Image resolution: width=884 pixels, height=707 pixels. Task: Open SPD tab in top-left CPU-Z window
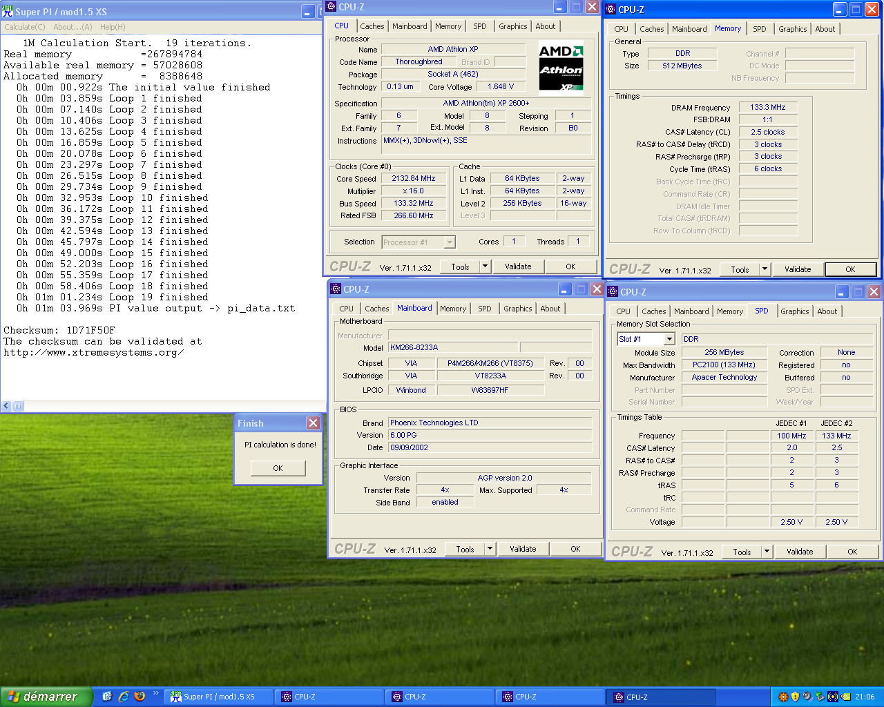pos(480,26)
